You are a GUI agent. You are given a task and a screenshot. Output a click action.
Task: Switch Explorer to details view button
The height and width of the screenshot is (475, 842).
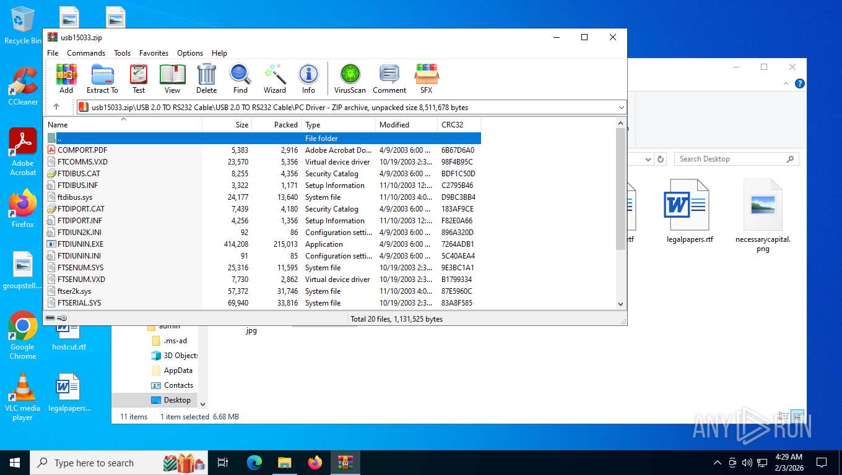(x=784, y=416)
